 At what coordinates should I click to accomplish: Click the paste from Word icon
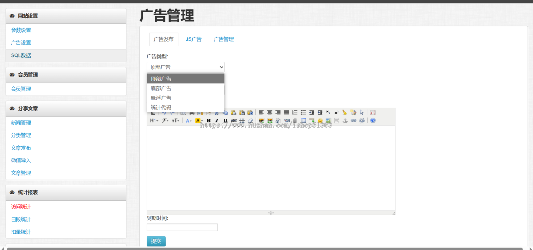(x=251, y=112)
